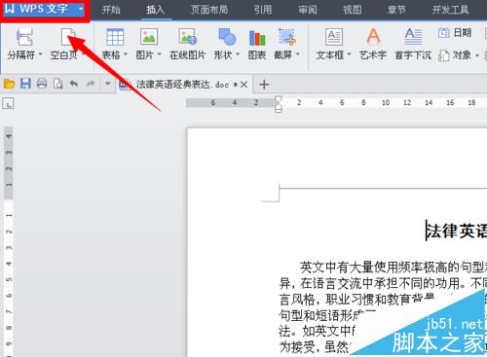Select the 章节 tab
This screenshot has height=357, width=487.
point(396,10)
